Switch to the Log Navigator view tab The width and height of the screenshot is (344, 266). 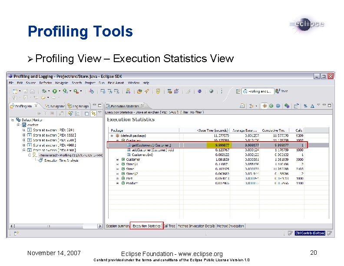point(78,106)
